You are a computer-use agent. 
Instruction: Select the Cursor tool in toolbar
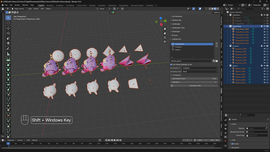(x=8, y=23)
